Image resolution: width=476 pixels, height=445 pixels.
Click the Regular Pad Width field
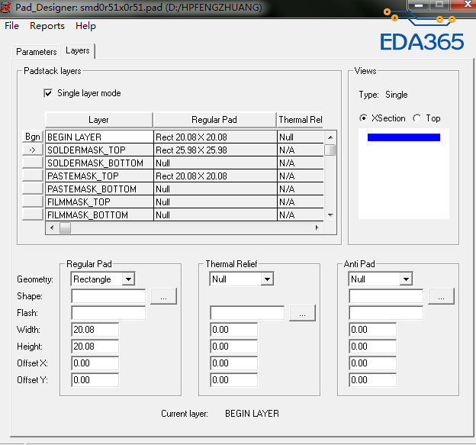click(x=95, y=330)
